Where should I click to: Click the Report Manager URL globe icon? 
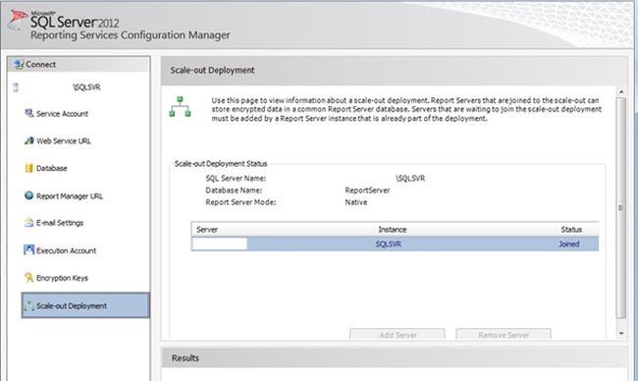(28, 195)
